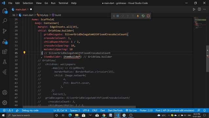The width and height of the screenshot is (209, 118).
Task: Open the Terminal menu
Action: click(63, 3)
